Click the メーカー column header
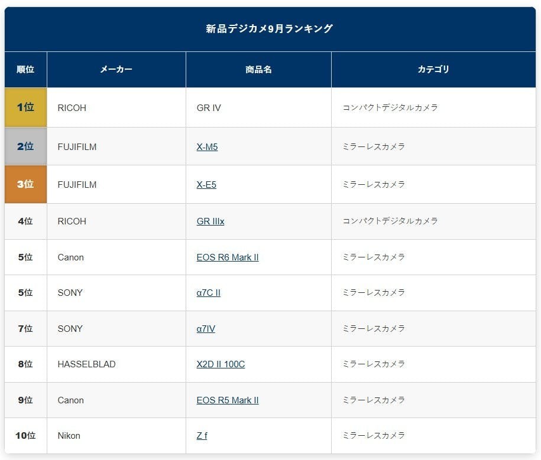541x460 pixels. click(x=116, y=69)
